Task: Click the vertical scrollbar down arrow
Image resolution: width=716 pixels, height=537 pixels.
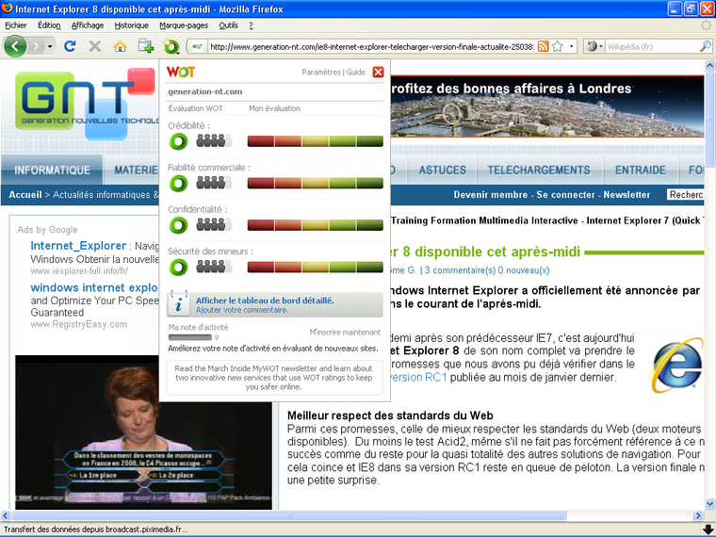Action: tap(710, 504)
